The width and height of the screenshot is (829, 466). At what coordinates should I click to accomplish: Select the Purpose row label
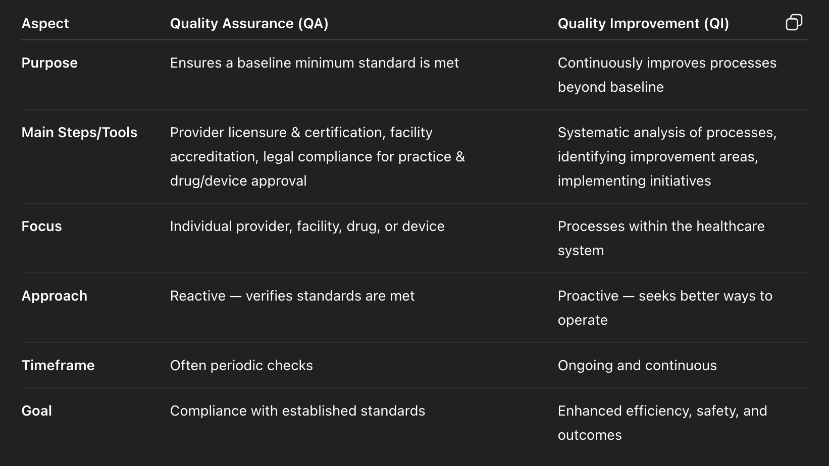point(49,63)
